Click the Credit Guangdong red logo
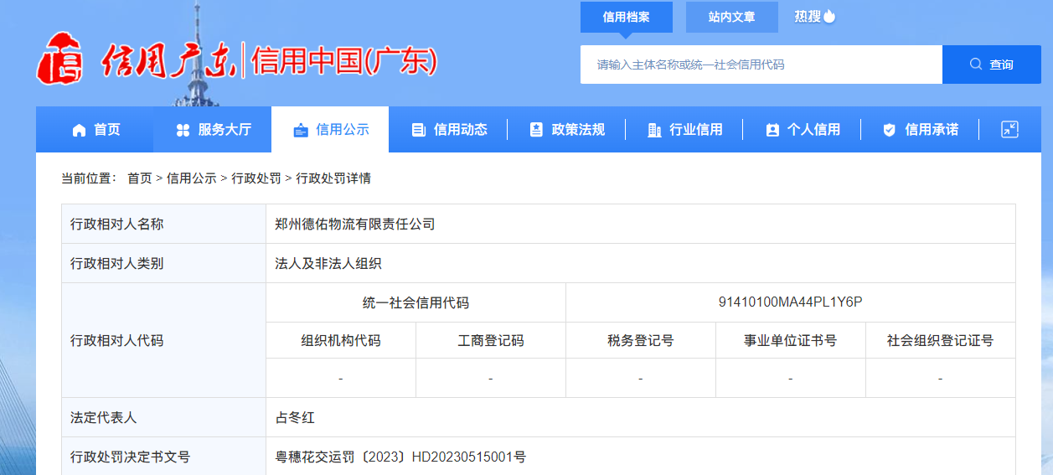This screenshot has height=475, width=1053. 60,59
